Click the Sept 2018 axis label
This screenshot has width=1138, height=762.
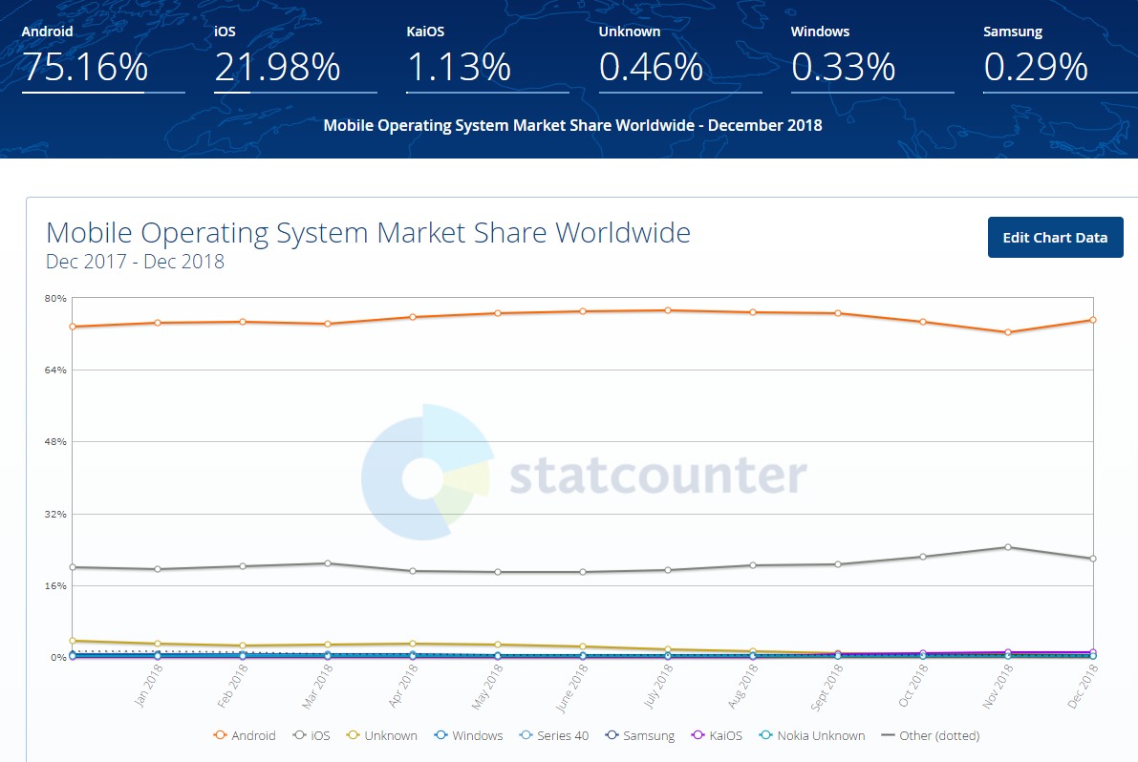pyautogui.click(x=827, y=688)
